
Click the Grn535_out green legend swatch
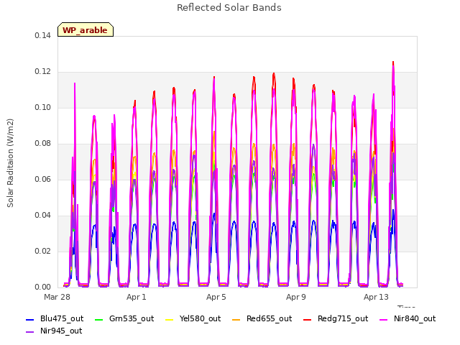point(99,319)
